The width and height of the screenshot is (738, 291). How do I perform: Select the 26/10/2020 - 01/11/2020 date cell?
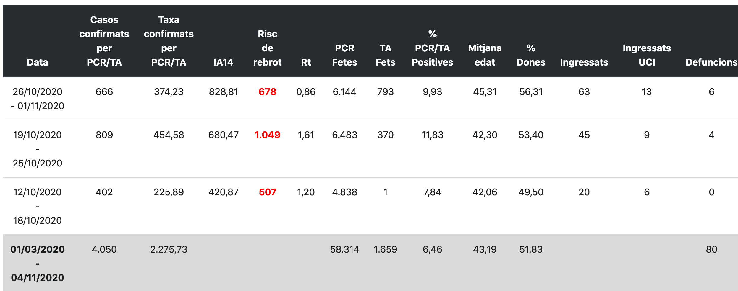coord(38,99)
